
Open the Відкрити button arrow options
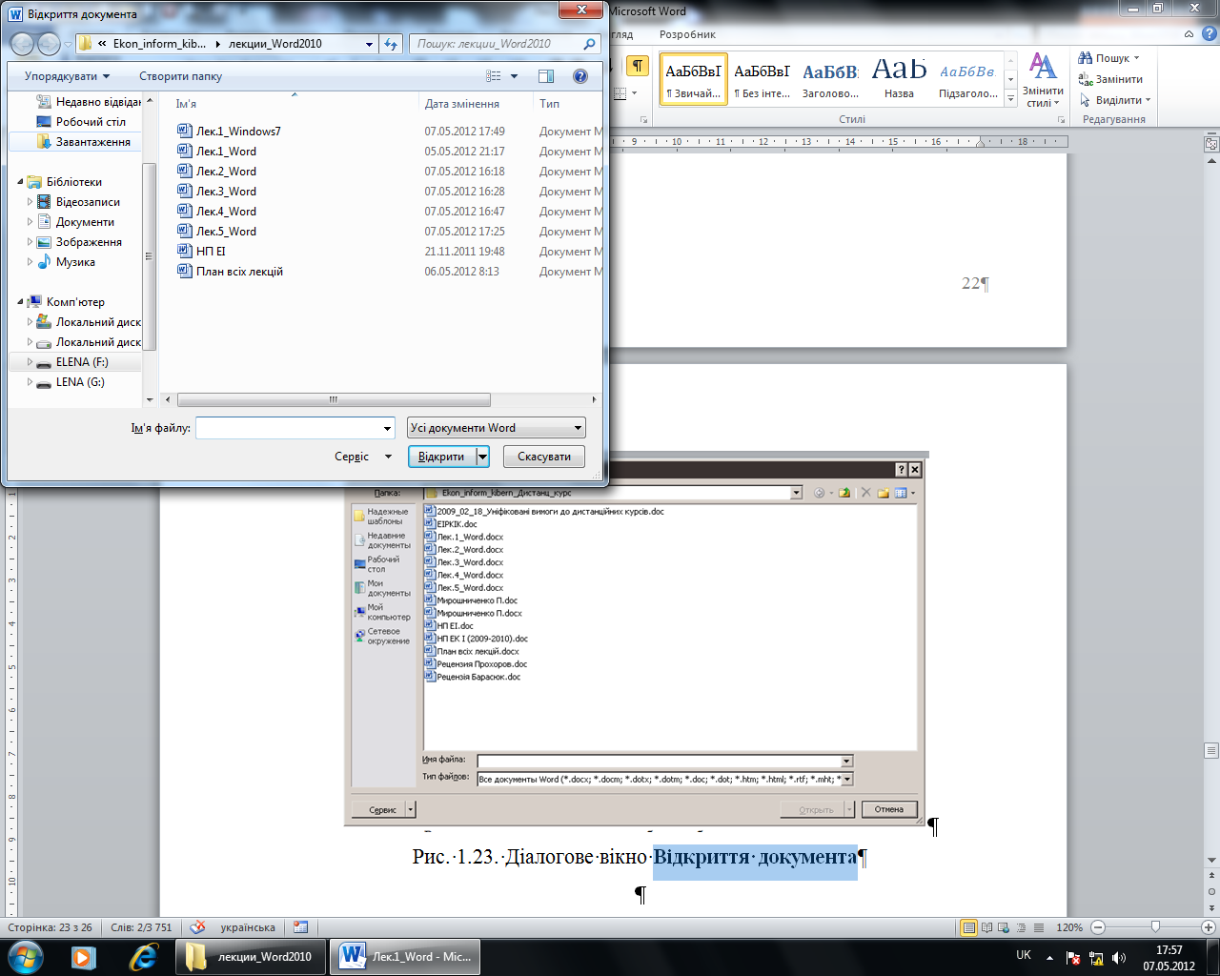(x=482, y=457)
